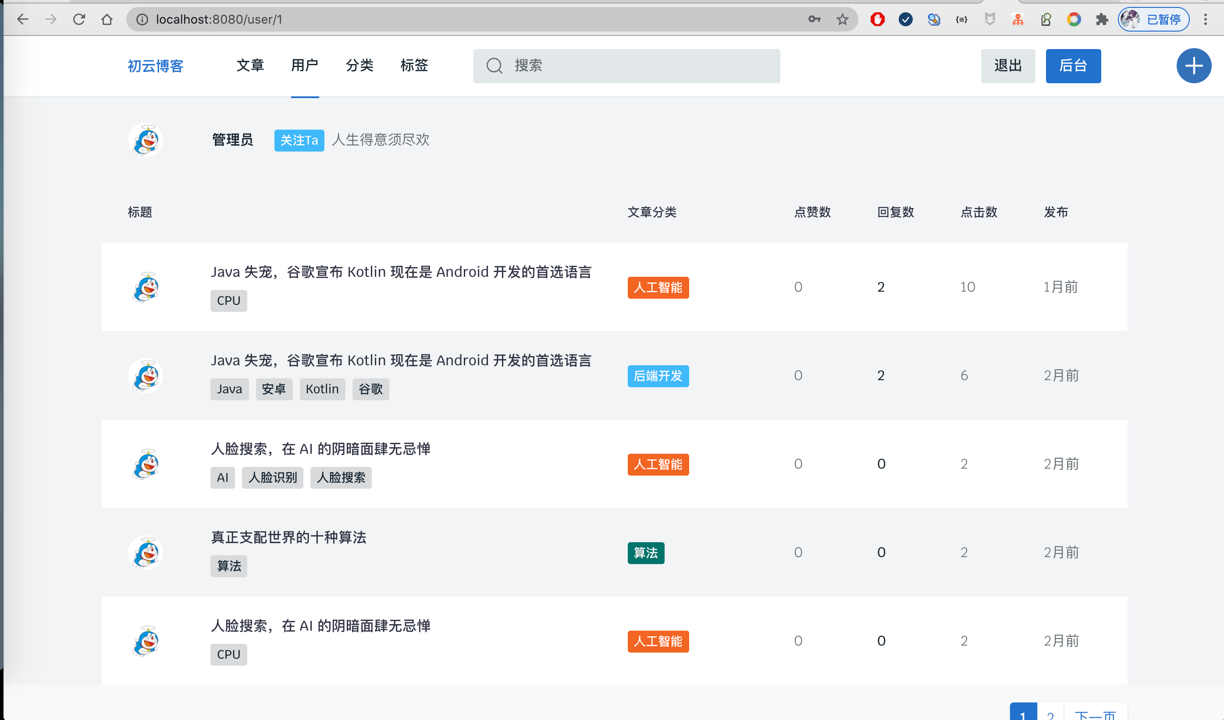The image size is (1224, 720).
Task: Open the 后台 admin button
Action: point(1073,66)
